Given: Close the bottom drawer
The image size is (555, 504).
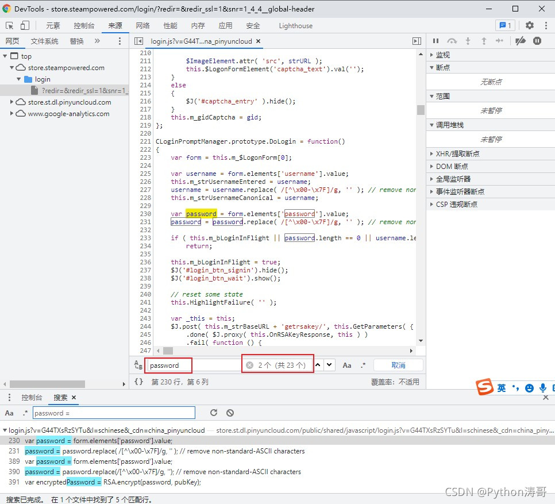Looking at the screenshot, I should coord(546,398).
